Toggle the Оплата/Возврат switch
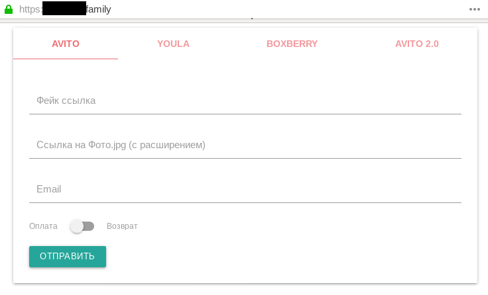Viewport: 488px width, 295px height. click(x=82, y=226)
